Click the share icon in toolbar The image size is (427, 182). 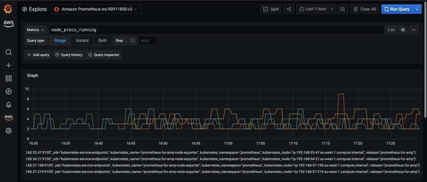click(289, 9)
